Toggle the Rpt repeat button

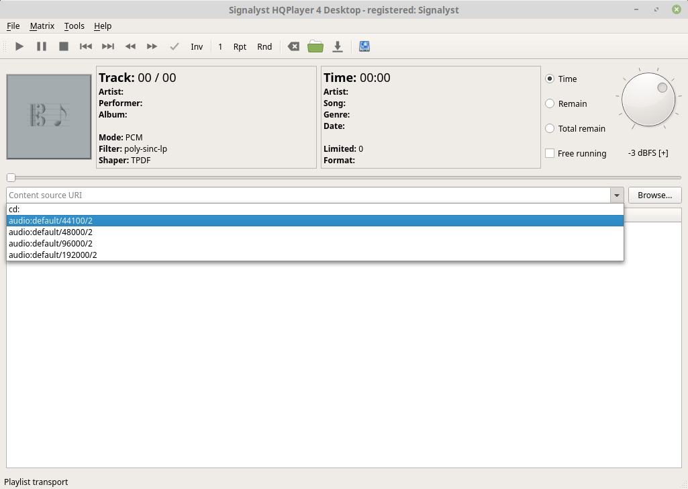click(x=240, y=46)
